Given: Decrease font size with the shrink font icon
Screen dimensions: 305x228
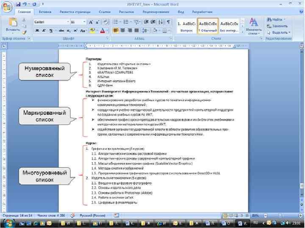Looking at the screenshot, I should tap(97, 22).
